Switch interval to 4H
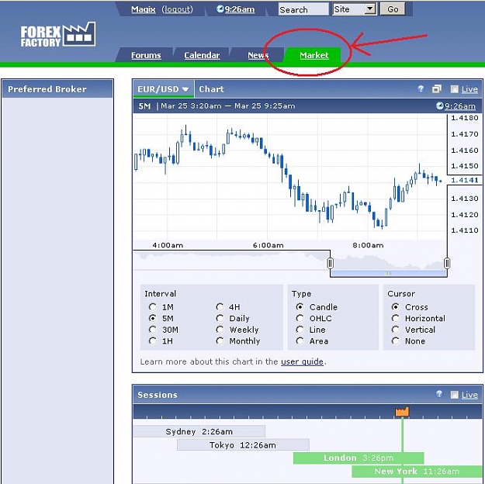The height and width of the screenshot is (484, 485). pyautogui.click(x=220, y=307)
